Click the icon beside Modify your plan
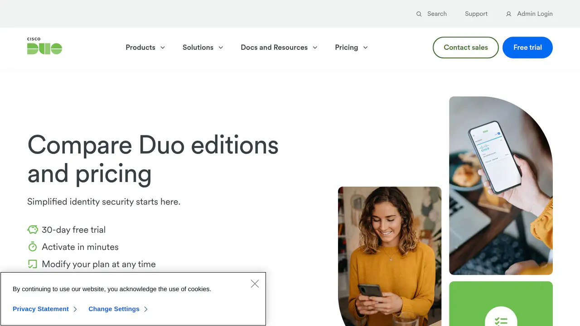This screenshot has height=326, width=580. tap(33, 264)
